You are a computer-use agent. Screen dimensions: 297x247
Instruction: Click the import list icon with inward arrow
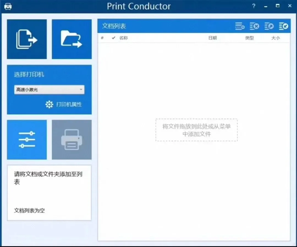point(283,26)
